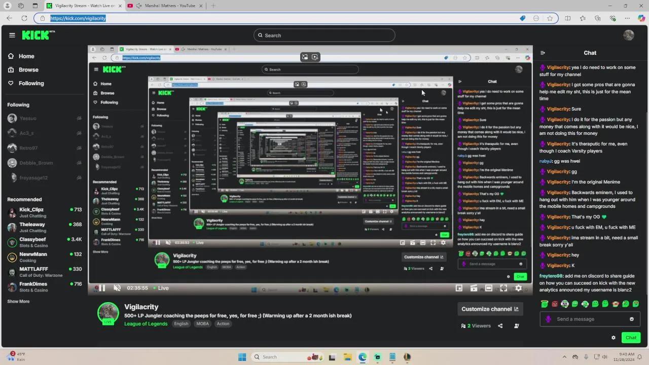This screenshot has width=649, height=365.
Task: Switch to the Marshall Mathers YouTube tab
Action: tap(166, 6)
